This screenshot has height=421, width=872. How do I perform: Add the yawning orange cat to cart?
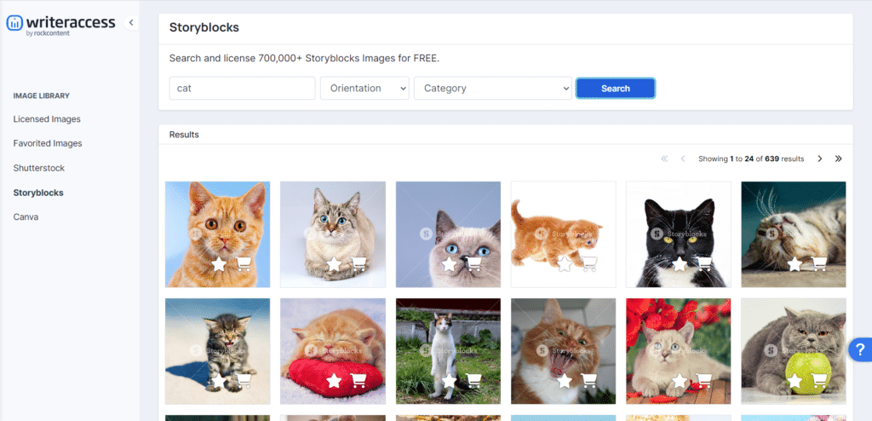[589, 381]
